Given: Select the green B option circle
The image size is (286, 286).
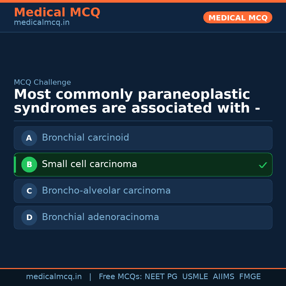Looking at the screenshot, I should point(29,164).
